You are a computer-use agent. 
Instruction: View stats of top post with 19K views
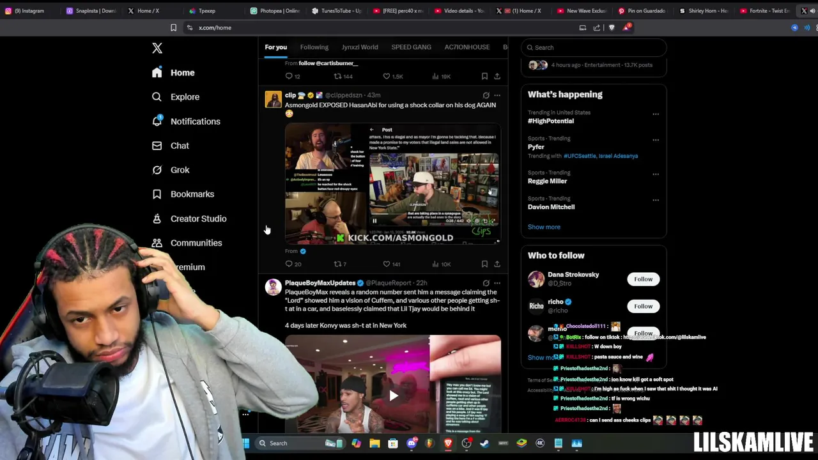(441, 76)
